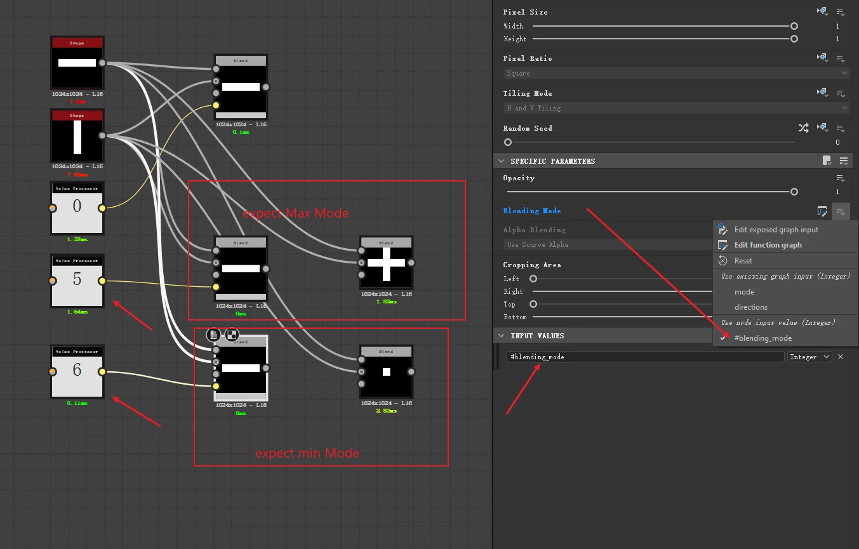Viewport: 859px width, 549px height.
Task: Click the checker icon above the selected Blend node
Action: (232, 334)
